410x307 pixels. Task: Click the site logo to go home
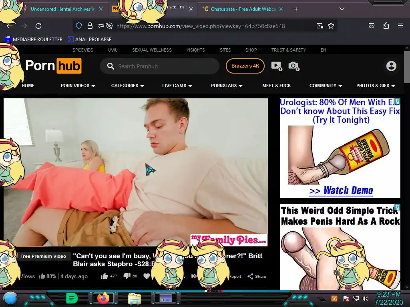tap(53, 66)
